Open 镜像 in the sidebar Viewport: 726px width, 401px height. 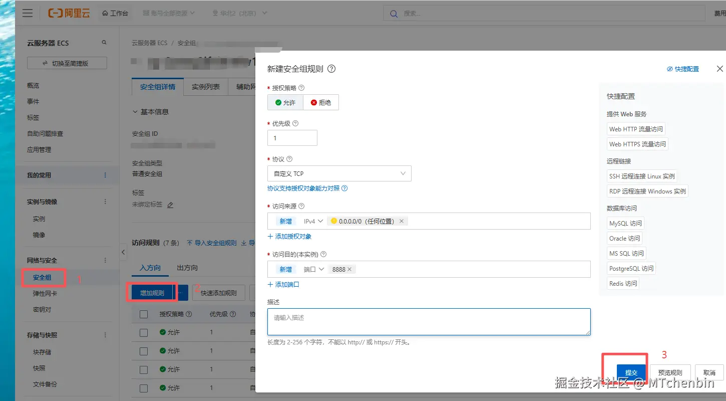[39, 235]
